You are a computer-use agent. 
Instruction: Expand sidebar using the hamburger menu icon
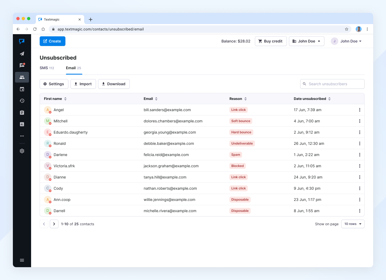tap(22, 260)
